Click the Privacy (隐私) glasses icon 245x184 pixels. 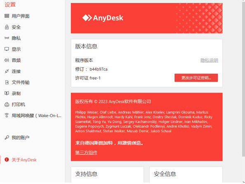[7, 38]
